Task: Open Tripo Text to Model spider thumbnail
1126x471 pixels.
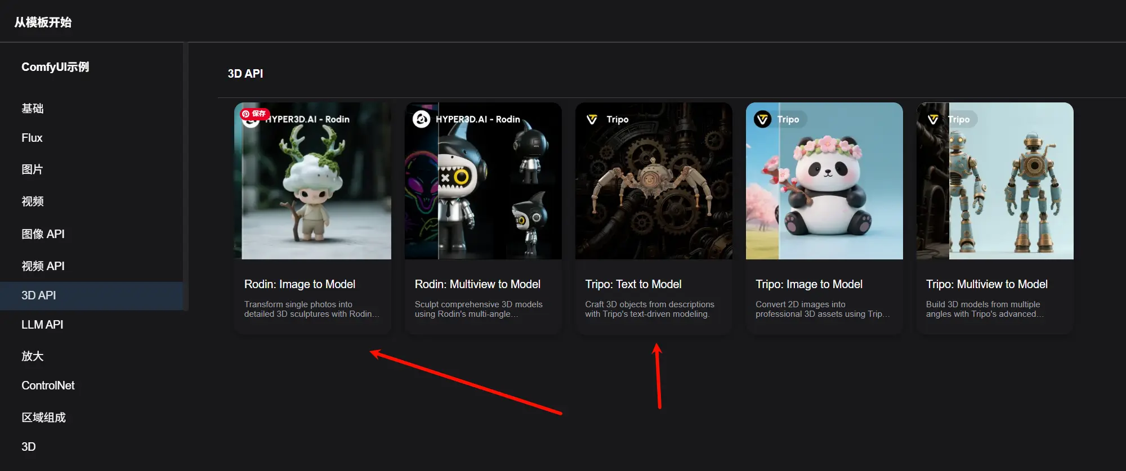Action: [x=654, y=181]
